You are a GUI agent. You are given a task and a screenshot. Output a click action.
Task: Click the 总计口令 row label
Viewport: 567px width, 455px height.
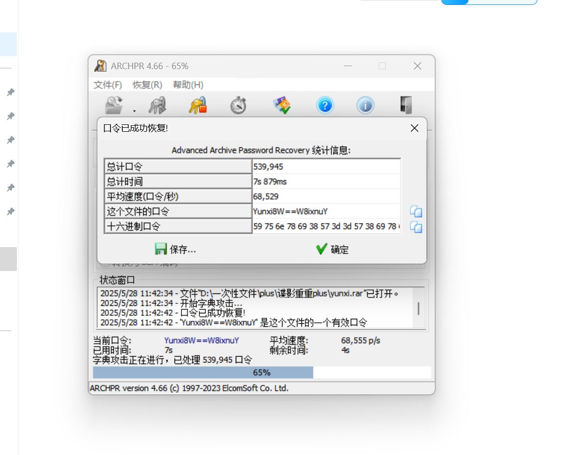tap(178, 167)
